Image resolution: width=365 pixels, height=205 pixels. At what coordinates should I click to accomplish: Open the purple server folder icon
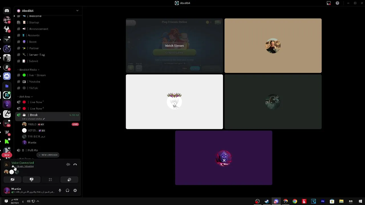point(7,86)
